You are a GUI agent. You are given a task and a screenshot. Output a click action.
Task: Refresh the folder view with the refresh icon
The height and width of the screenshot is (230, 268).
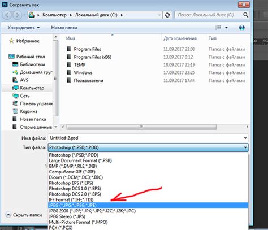click(167, 15)
